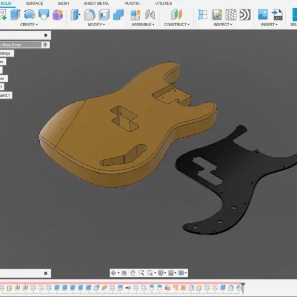Switch to the PLASTIC tab
The width and height of the screenshot is (297, 297).
click(132, 4)
